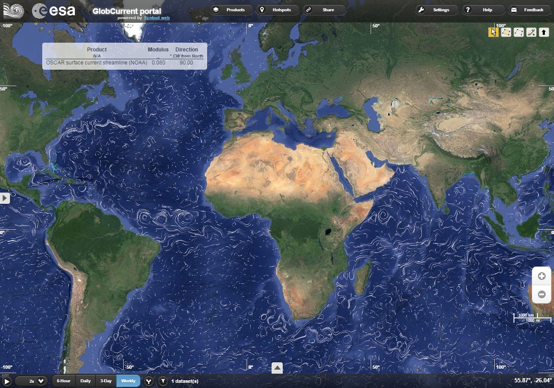Zoom out with the minus button
The width and height of the screenshot is (554, 388).
[542, 294]
